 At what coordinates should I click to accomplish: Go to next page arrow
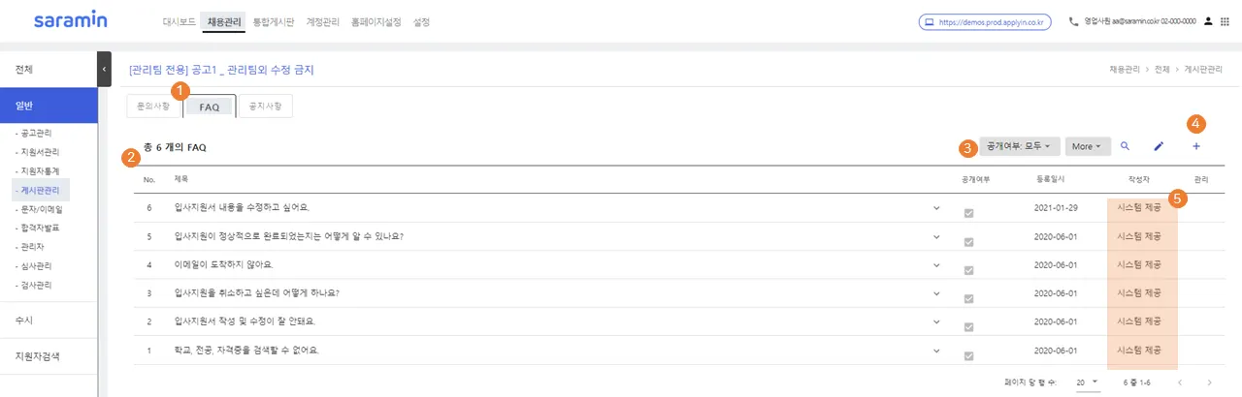[x=1208, y=382]
